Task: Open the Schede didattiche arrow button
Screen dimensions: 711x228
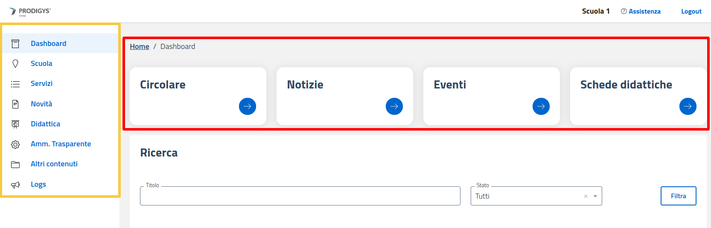Action: (x=688, y=106)
